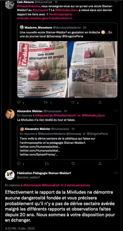Open Fédération Pédagogie Steiner-Waldorf profile avatar
Image resolution: width=123 pixels, height=231 pixels.
coord(10,175)
